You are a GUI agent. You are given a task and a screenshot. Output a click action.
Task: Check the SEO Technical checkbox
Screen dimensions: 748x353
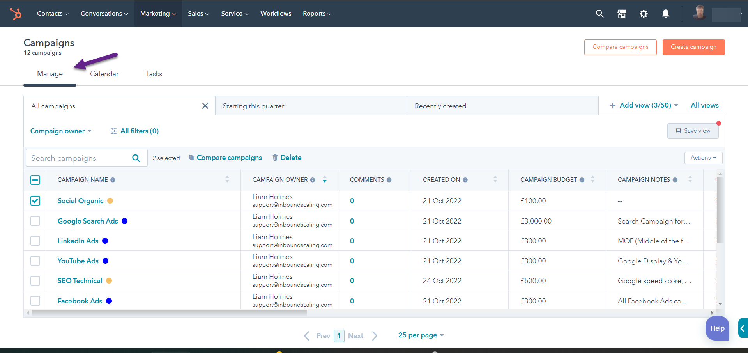(35, 280)
